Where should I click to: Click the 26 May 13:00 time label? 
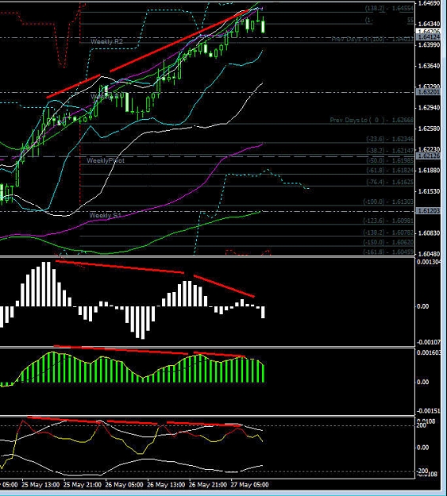click(166, 485)
